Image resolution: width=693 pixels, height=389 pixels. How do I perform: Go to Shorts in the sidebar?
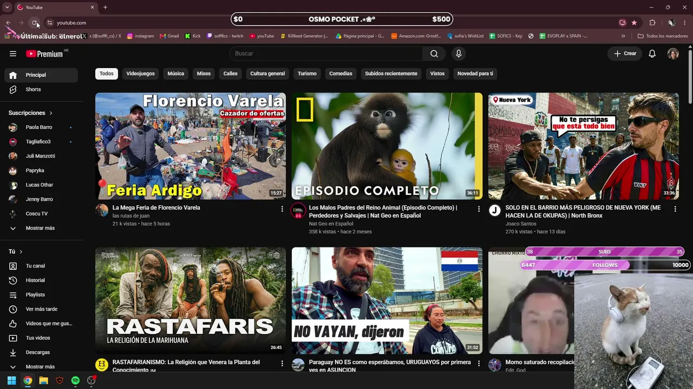coord(41,89)
